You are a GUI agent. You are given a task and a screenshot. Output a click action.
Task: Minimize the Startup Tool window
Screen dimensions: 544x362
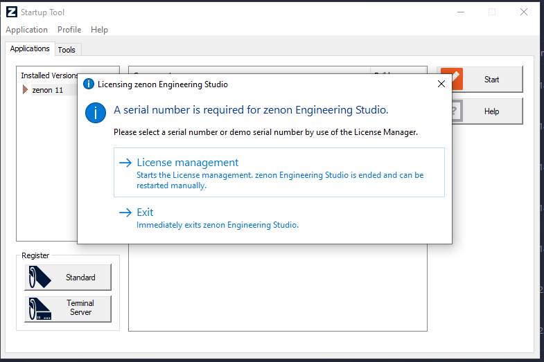[x=461, y=12]
